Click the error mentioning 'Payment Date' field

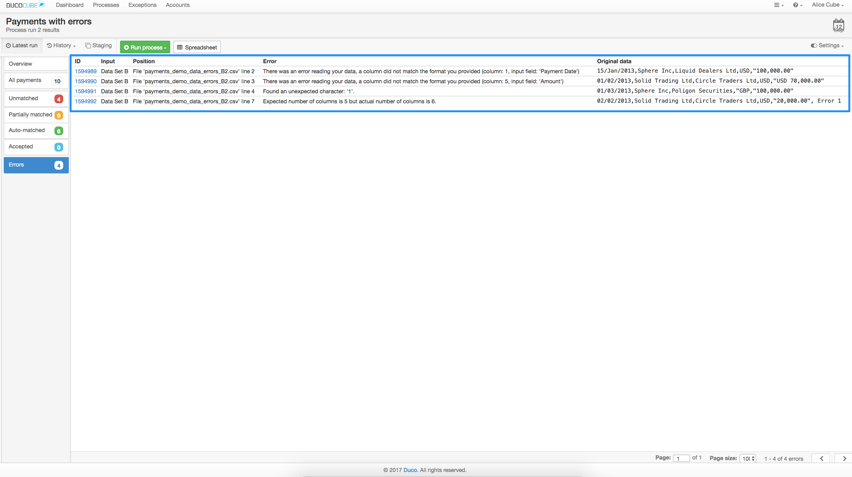point(421,71)
